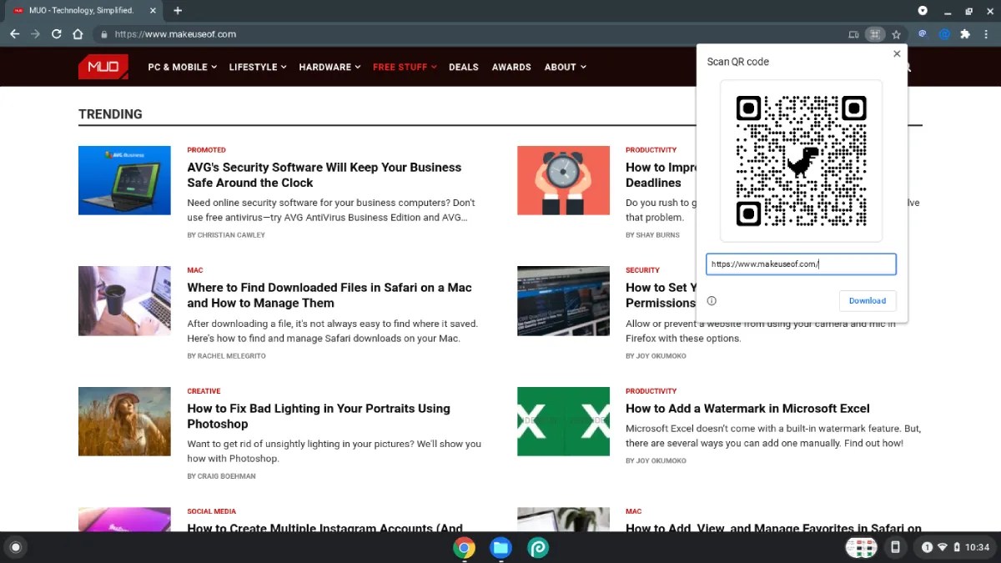The width and height of the screenshot is (1001, 563).
Task: Open the HARDWARE dropdown chevron
Action: click(357, 67)
